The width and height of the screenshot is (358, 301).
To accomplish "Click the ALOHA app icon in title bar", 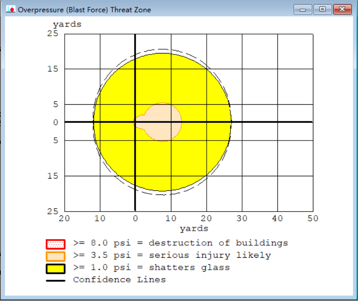I will tap(11, 9).
